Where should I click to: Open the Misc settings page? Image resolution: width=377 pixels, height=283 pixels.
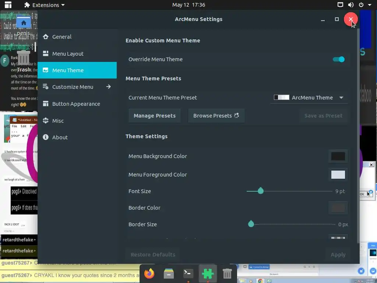pyautogui.click(x=77, y=120)
